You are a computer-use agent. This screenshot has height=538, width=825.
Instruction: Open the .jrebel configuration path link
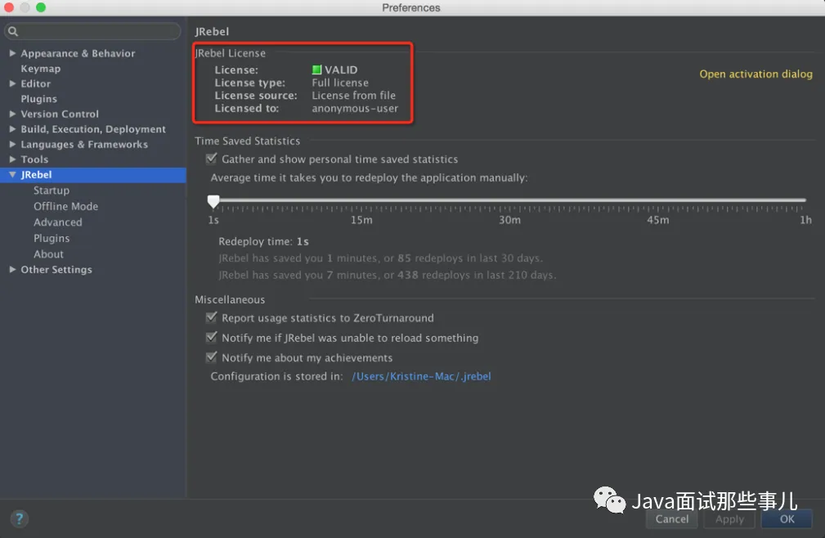[421, 377]
